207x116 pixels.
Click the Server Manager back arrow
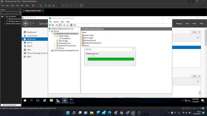(26, 24)
